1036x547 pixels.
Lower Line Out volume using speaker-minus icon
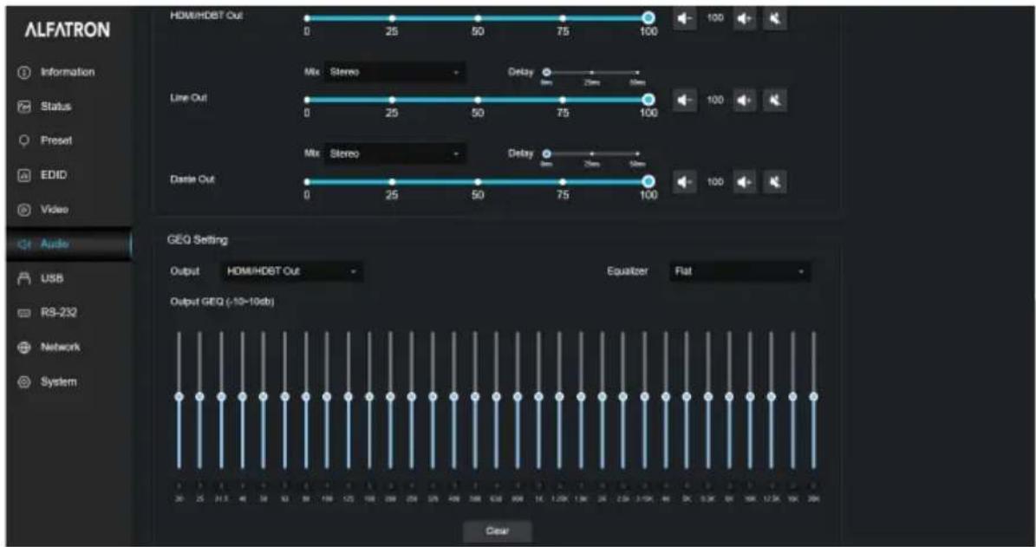[x=684, y=101]
